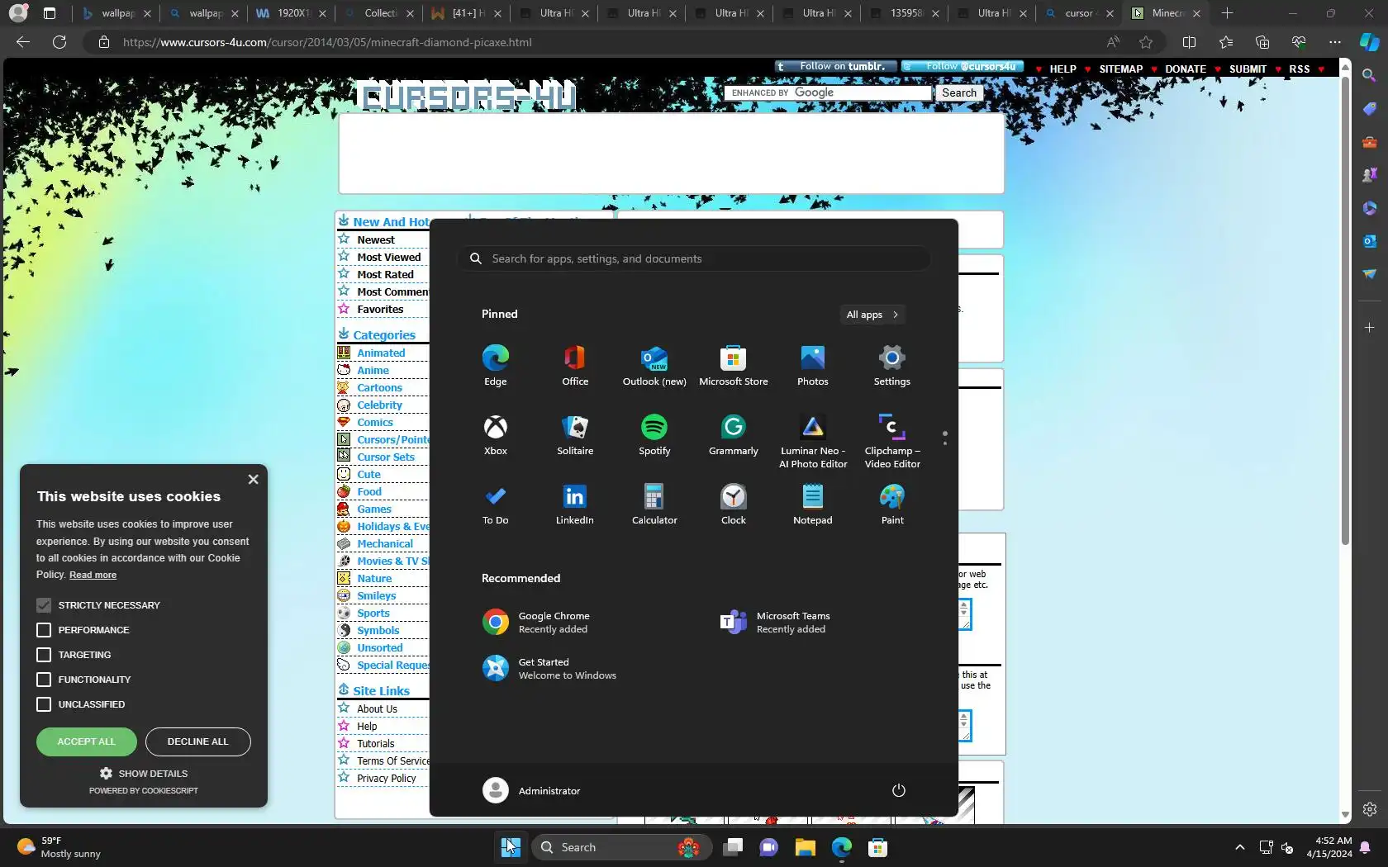
Task: Click the Google enhanced site search box
Action: coord(828,92)
